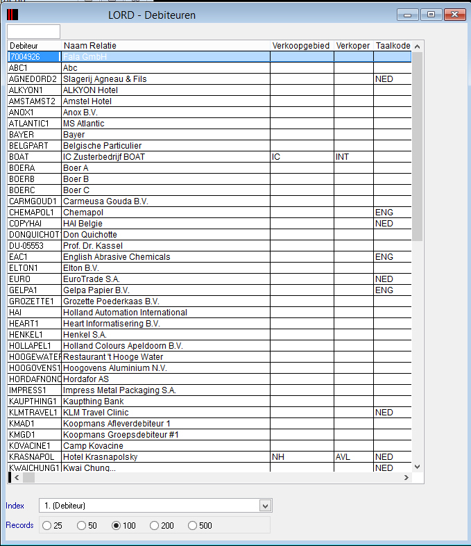
Task: Click the red-black LORD application icon
Action: click(x=12, y=15)
